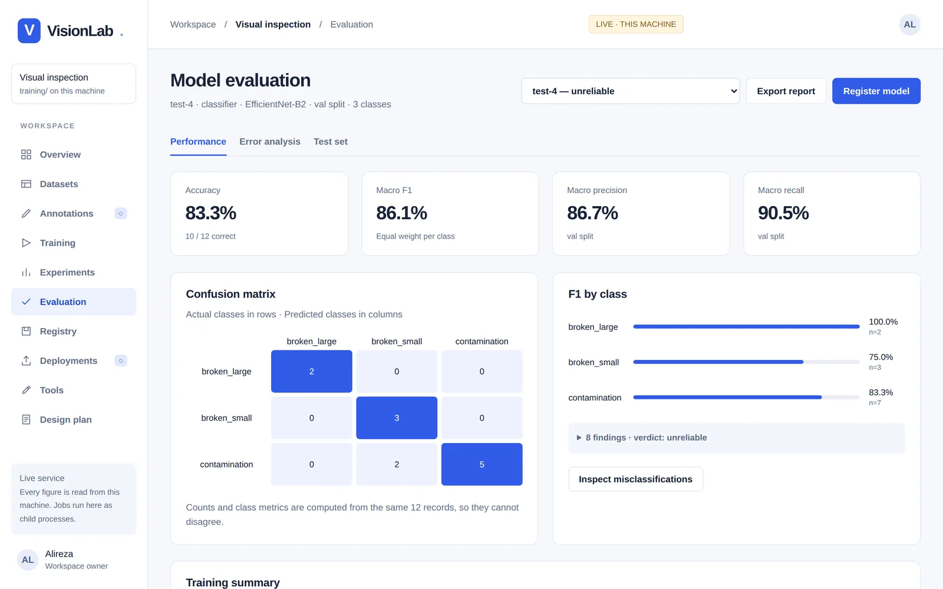This screenshot has height=589, width=943.
Task: Switch to the Error analysis tab
Action: coord(270,141)
